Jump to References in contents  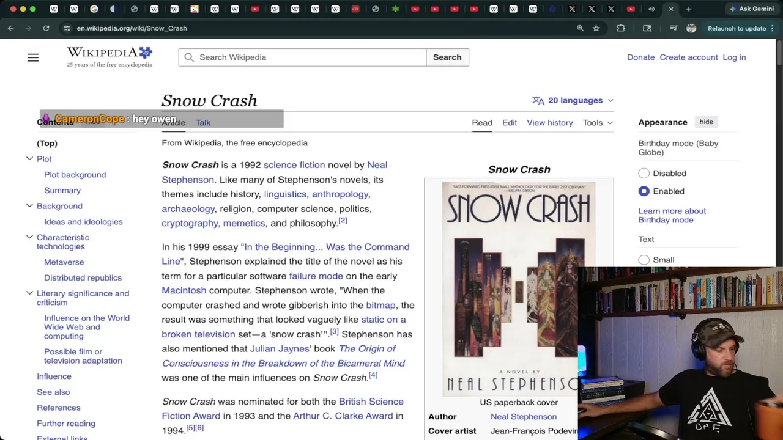click(x=59, y=408)
